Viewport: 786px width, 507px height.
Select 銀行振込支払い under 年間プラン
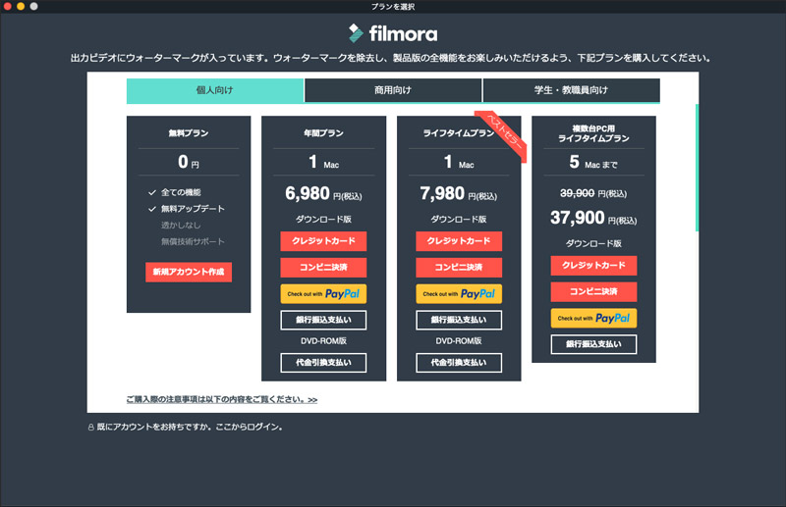click(323, 320)
